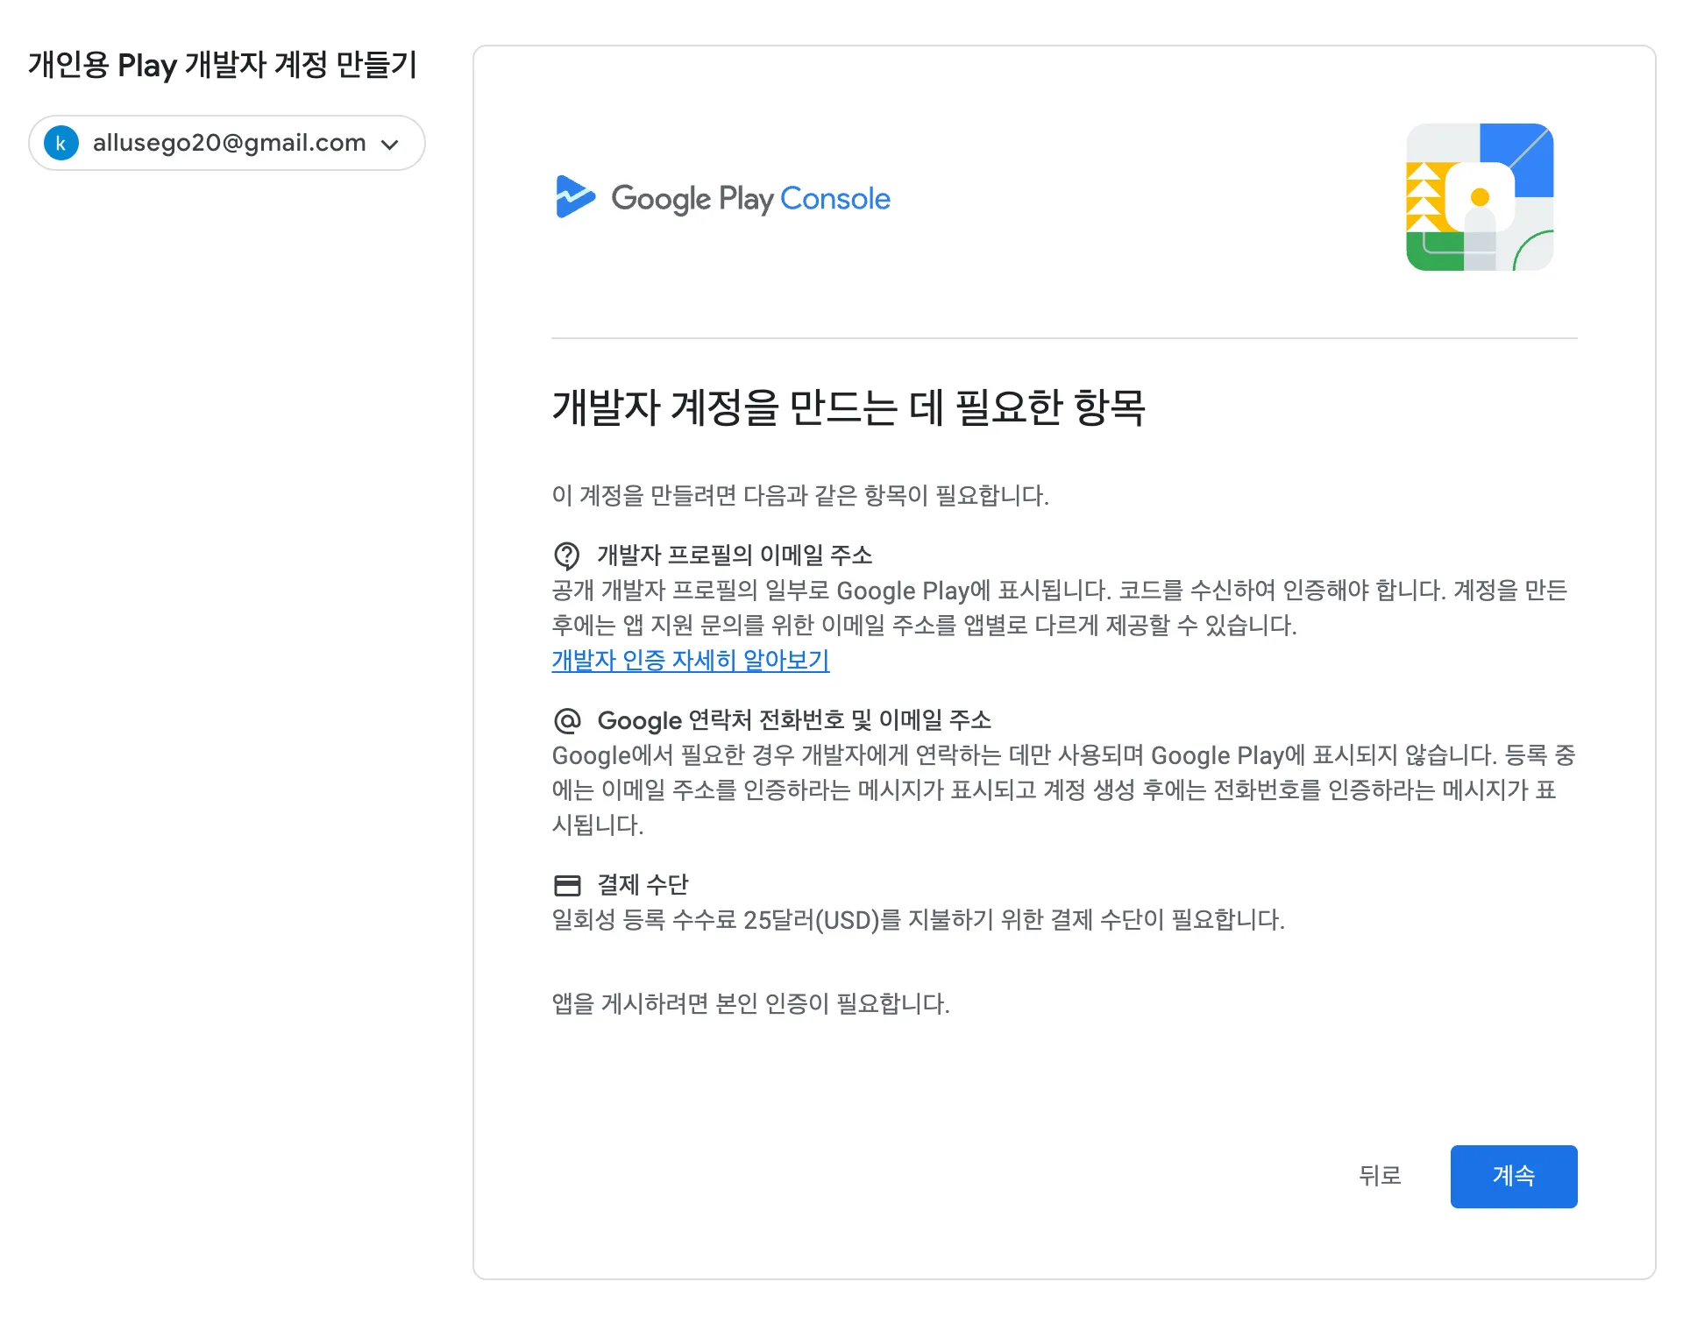1683x1338 pixels.
Task: Click the @ icon beside Google 연락처
Action: pyautogui.click(x=567, y=720)
